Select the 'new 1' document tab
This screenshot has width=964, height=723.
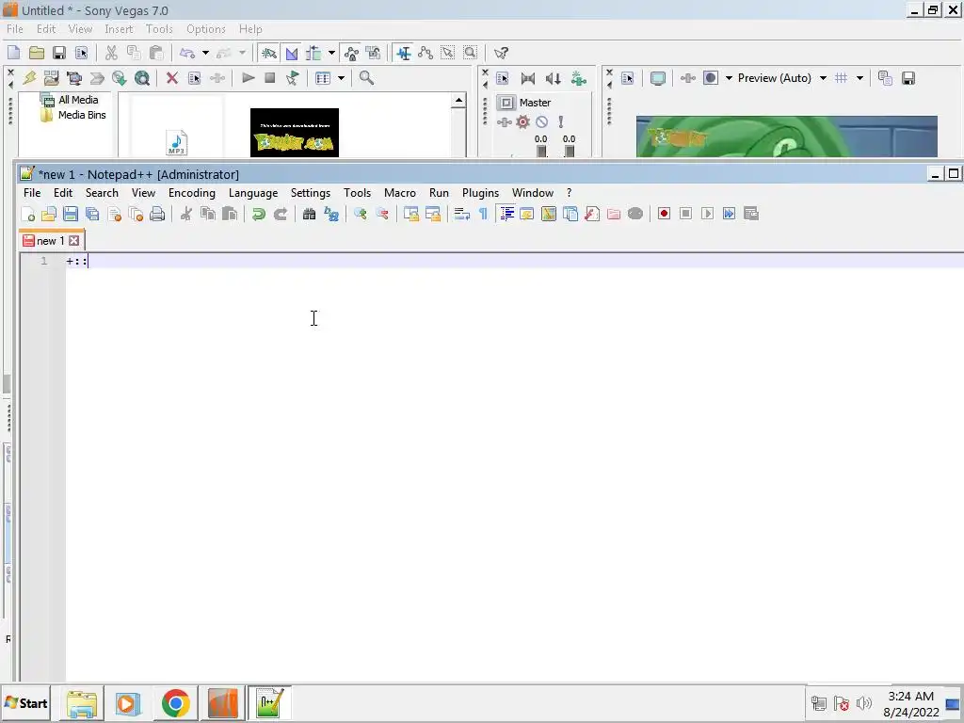(x=51, y=241)
